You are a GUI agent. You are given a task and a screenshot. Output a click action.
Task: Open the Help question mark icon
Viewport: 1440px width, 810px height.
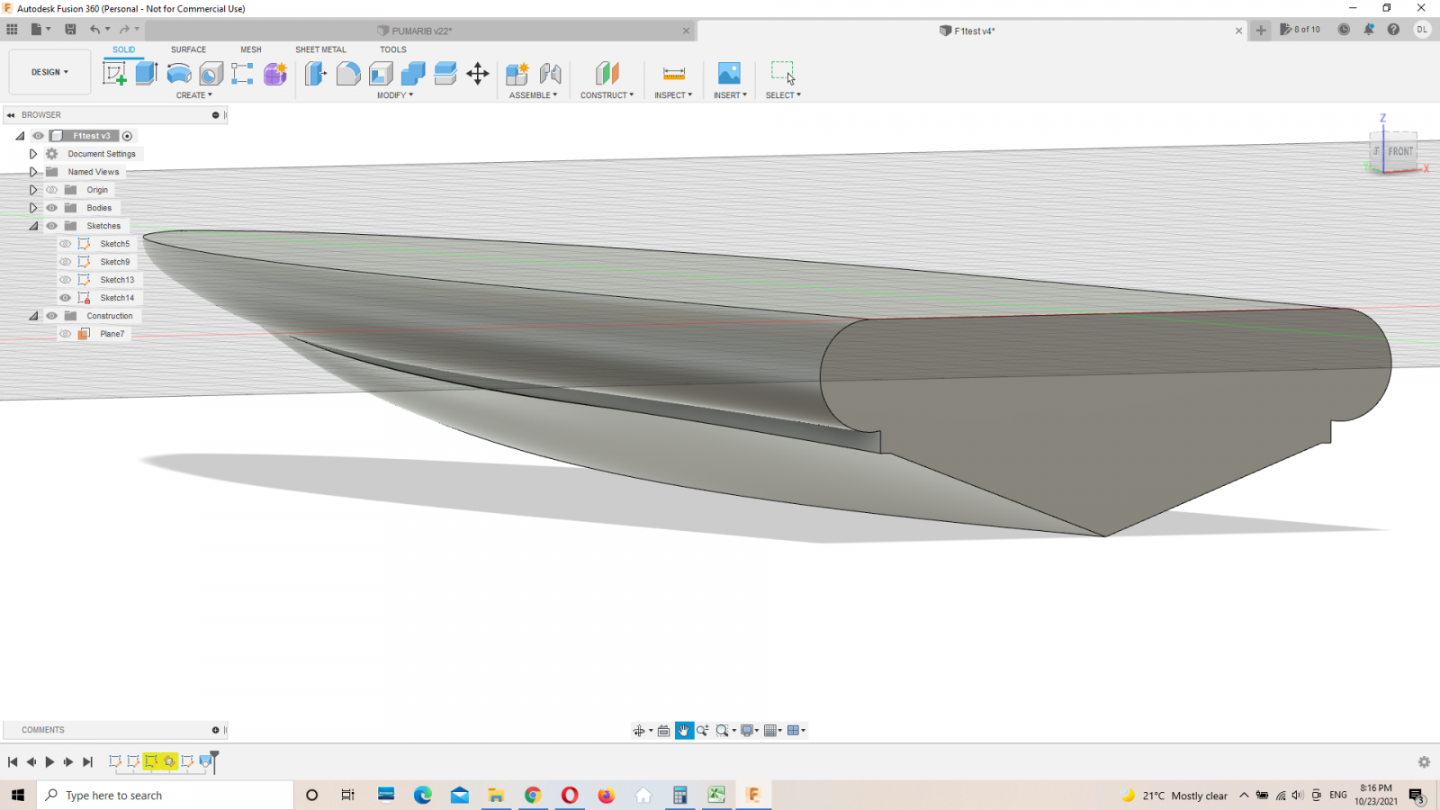coord(1393,30)
